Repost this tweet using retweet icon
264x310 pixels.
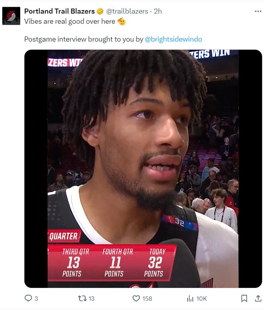click(x=82, y=298)
